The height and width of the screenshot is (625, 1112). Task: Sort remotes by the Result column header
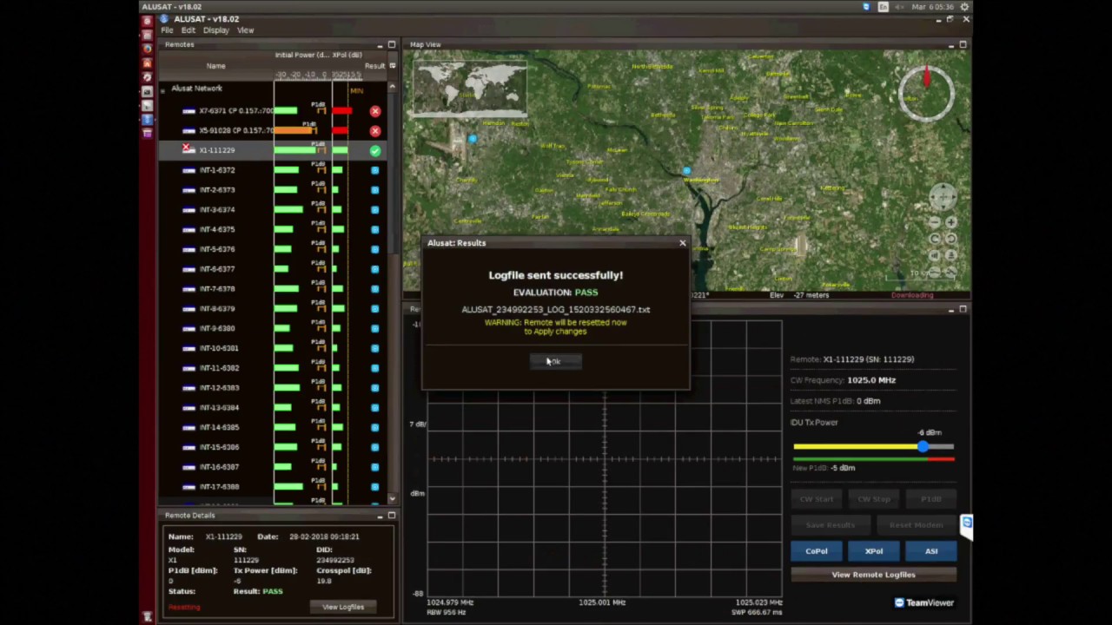coord(374,66)
